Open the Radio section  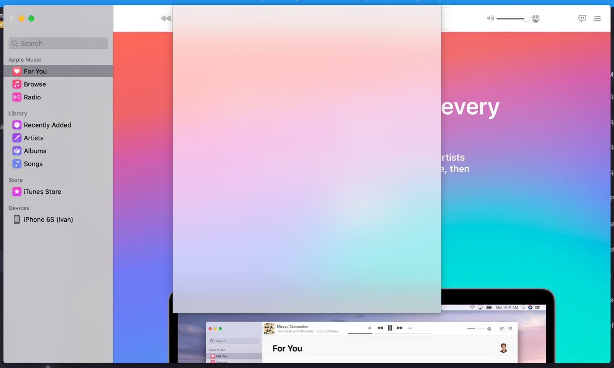(58, 97)
